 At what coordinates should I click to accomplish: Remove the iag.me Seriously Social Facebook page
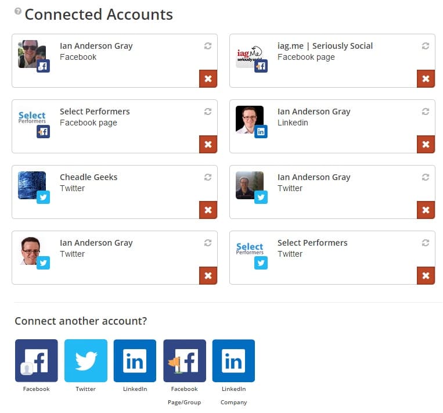(426, 78)
